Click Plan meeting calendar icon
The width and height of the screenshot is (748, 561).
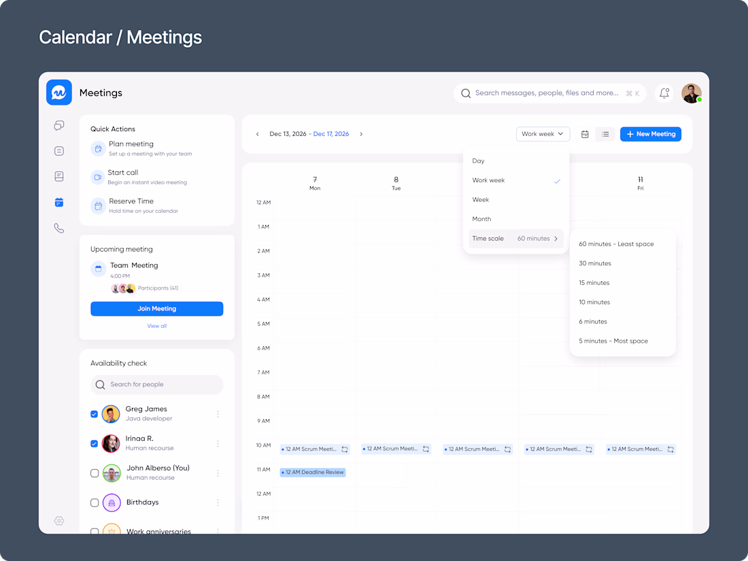[x=98, y=149]
